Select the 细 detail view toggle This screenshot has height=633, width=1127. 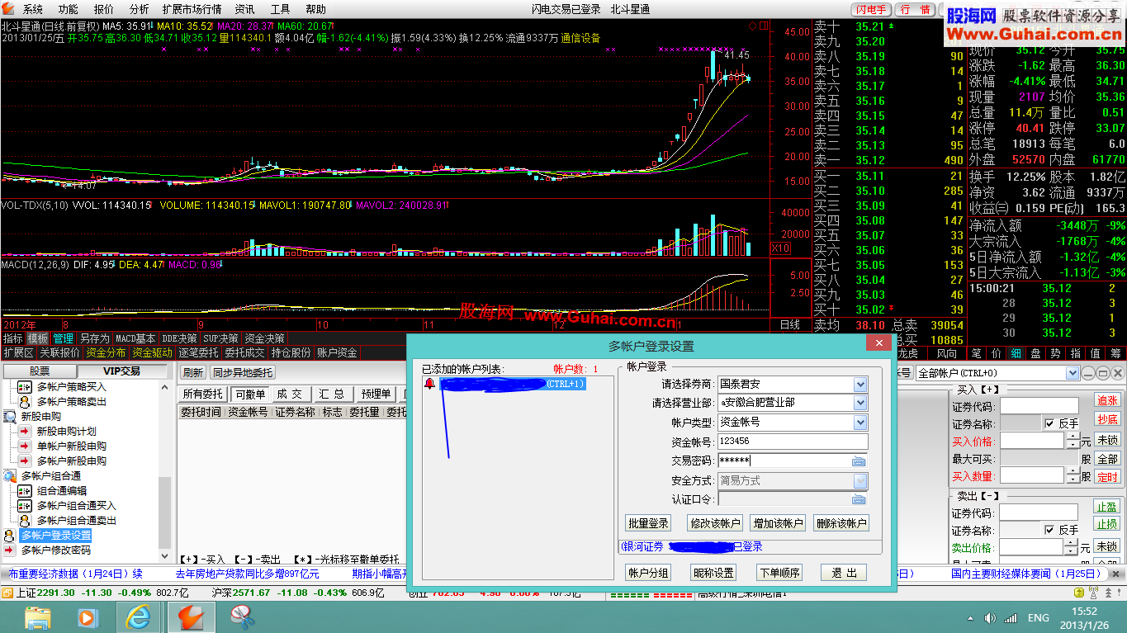[1016, 353]
